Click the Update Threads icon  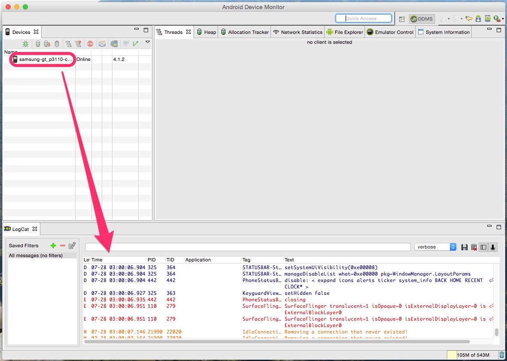coord(68,44)
